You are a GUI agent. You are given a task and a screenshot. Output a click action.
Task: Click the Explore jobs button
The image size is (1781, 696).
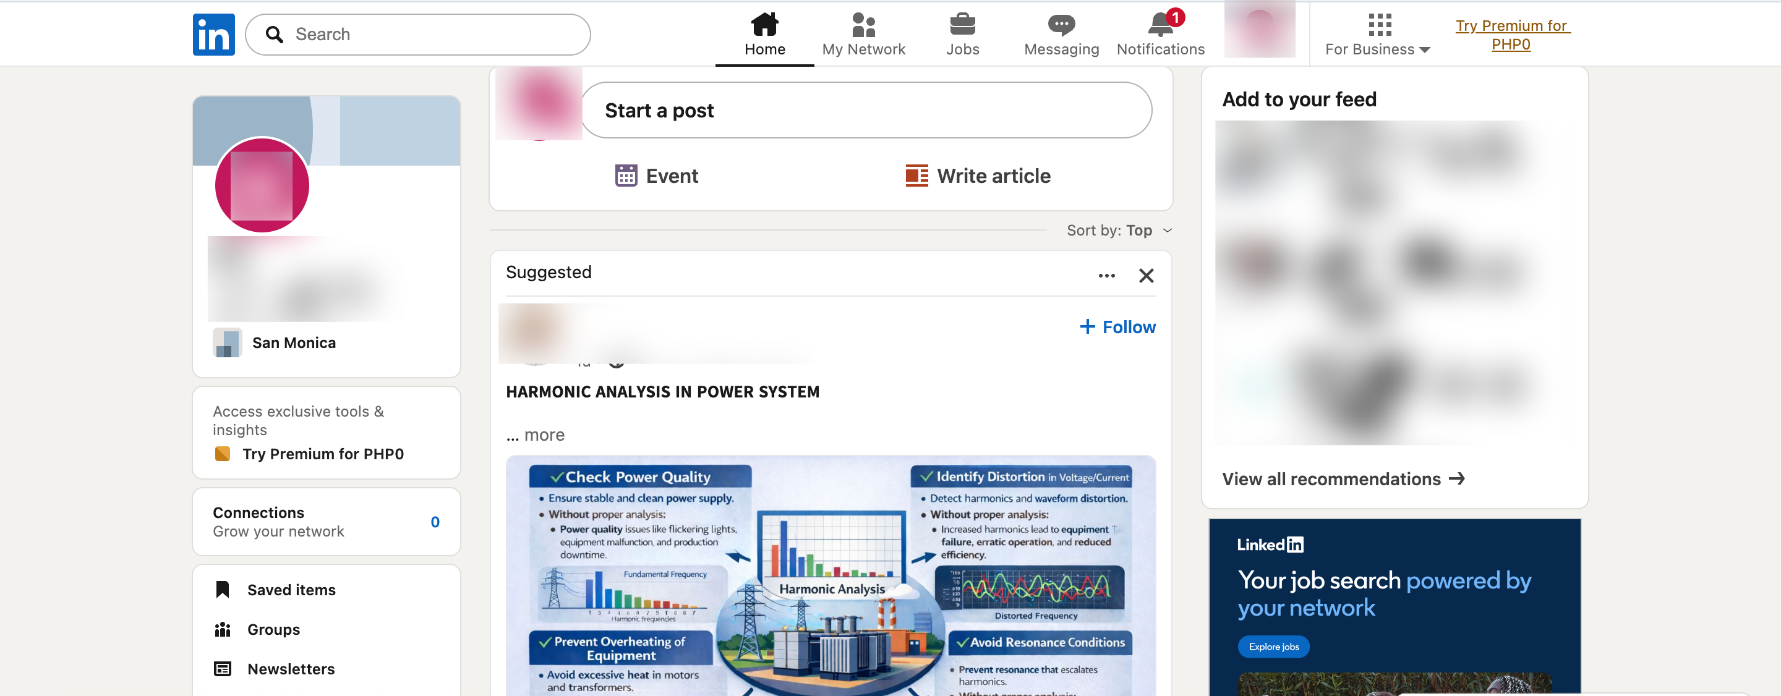tap(1273, 647)
